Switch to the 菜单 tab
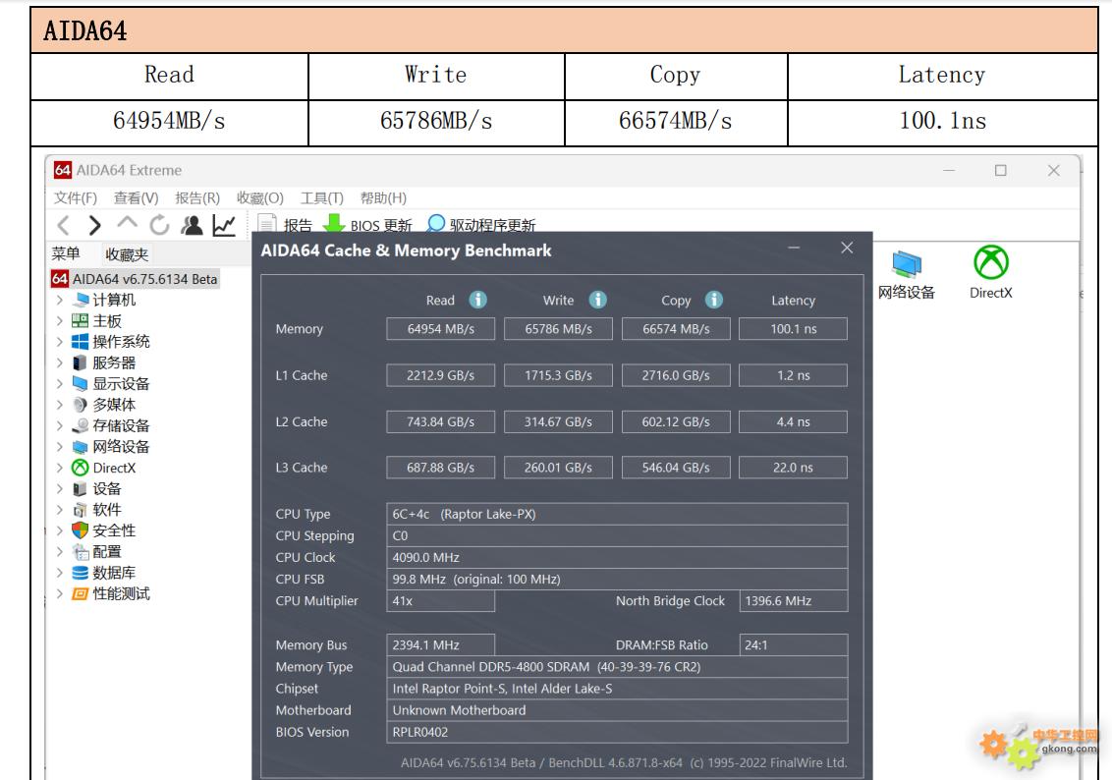This screenshot has width=1112, height=780. pyautogui.click(x=66, y=253)
